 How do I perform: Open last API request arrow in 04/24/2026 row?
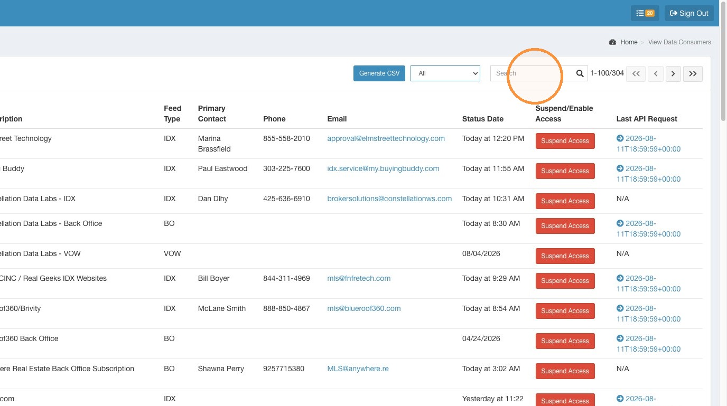[620, 338]
